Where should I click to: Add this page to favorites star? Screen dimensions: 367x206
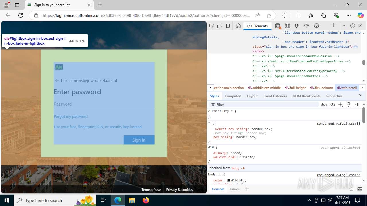tap(269, 15)
